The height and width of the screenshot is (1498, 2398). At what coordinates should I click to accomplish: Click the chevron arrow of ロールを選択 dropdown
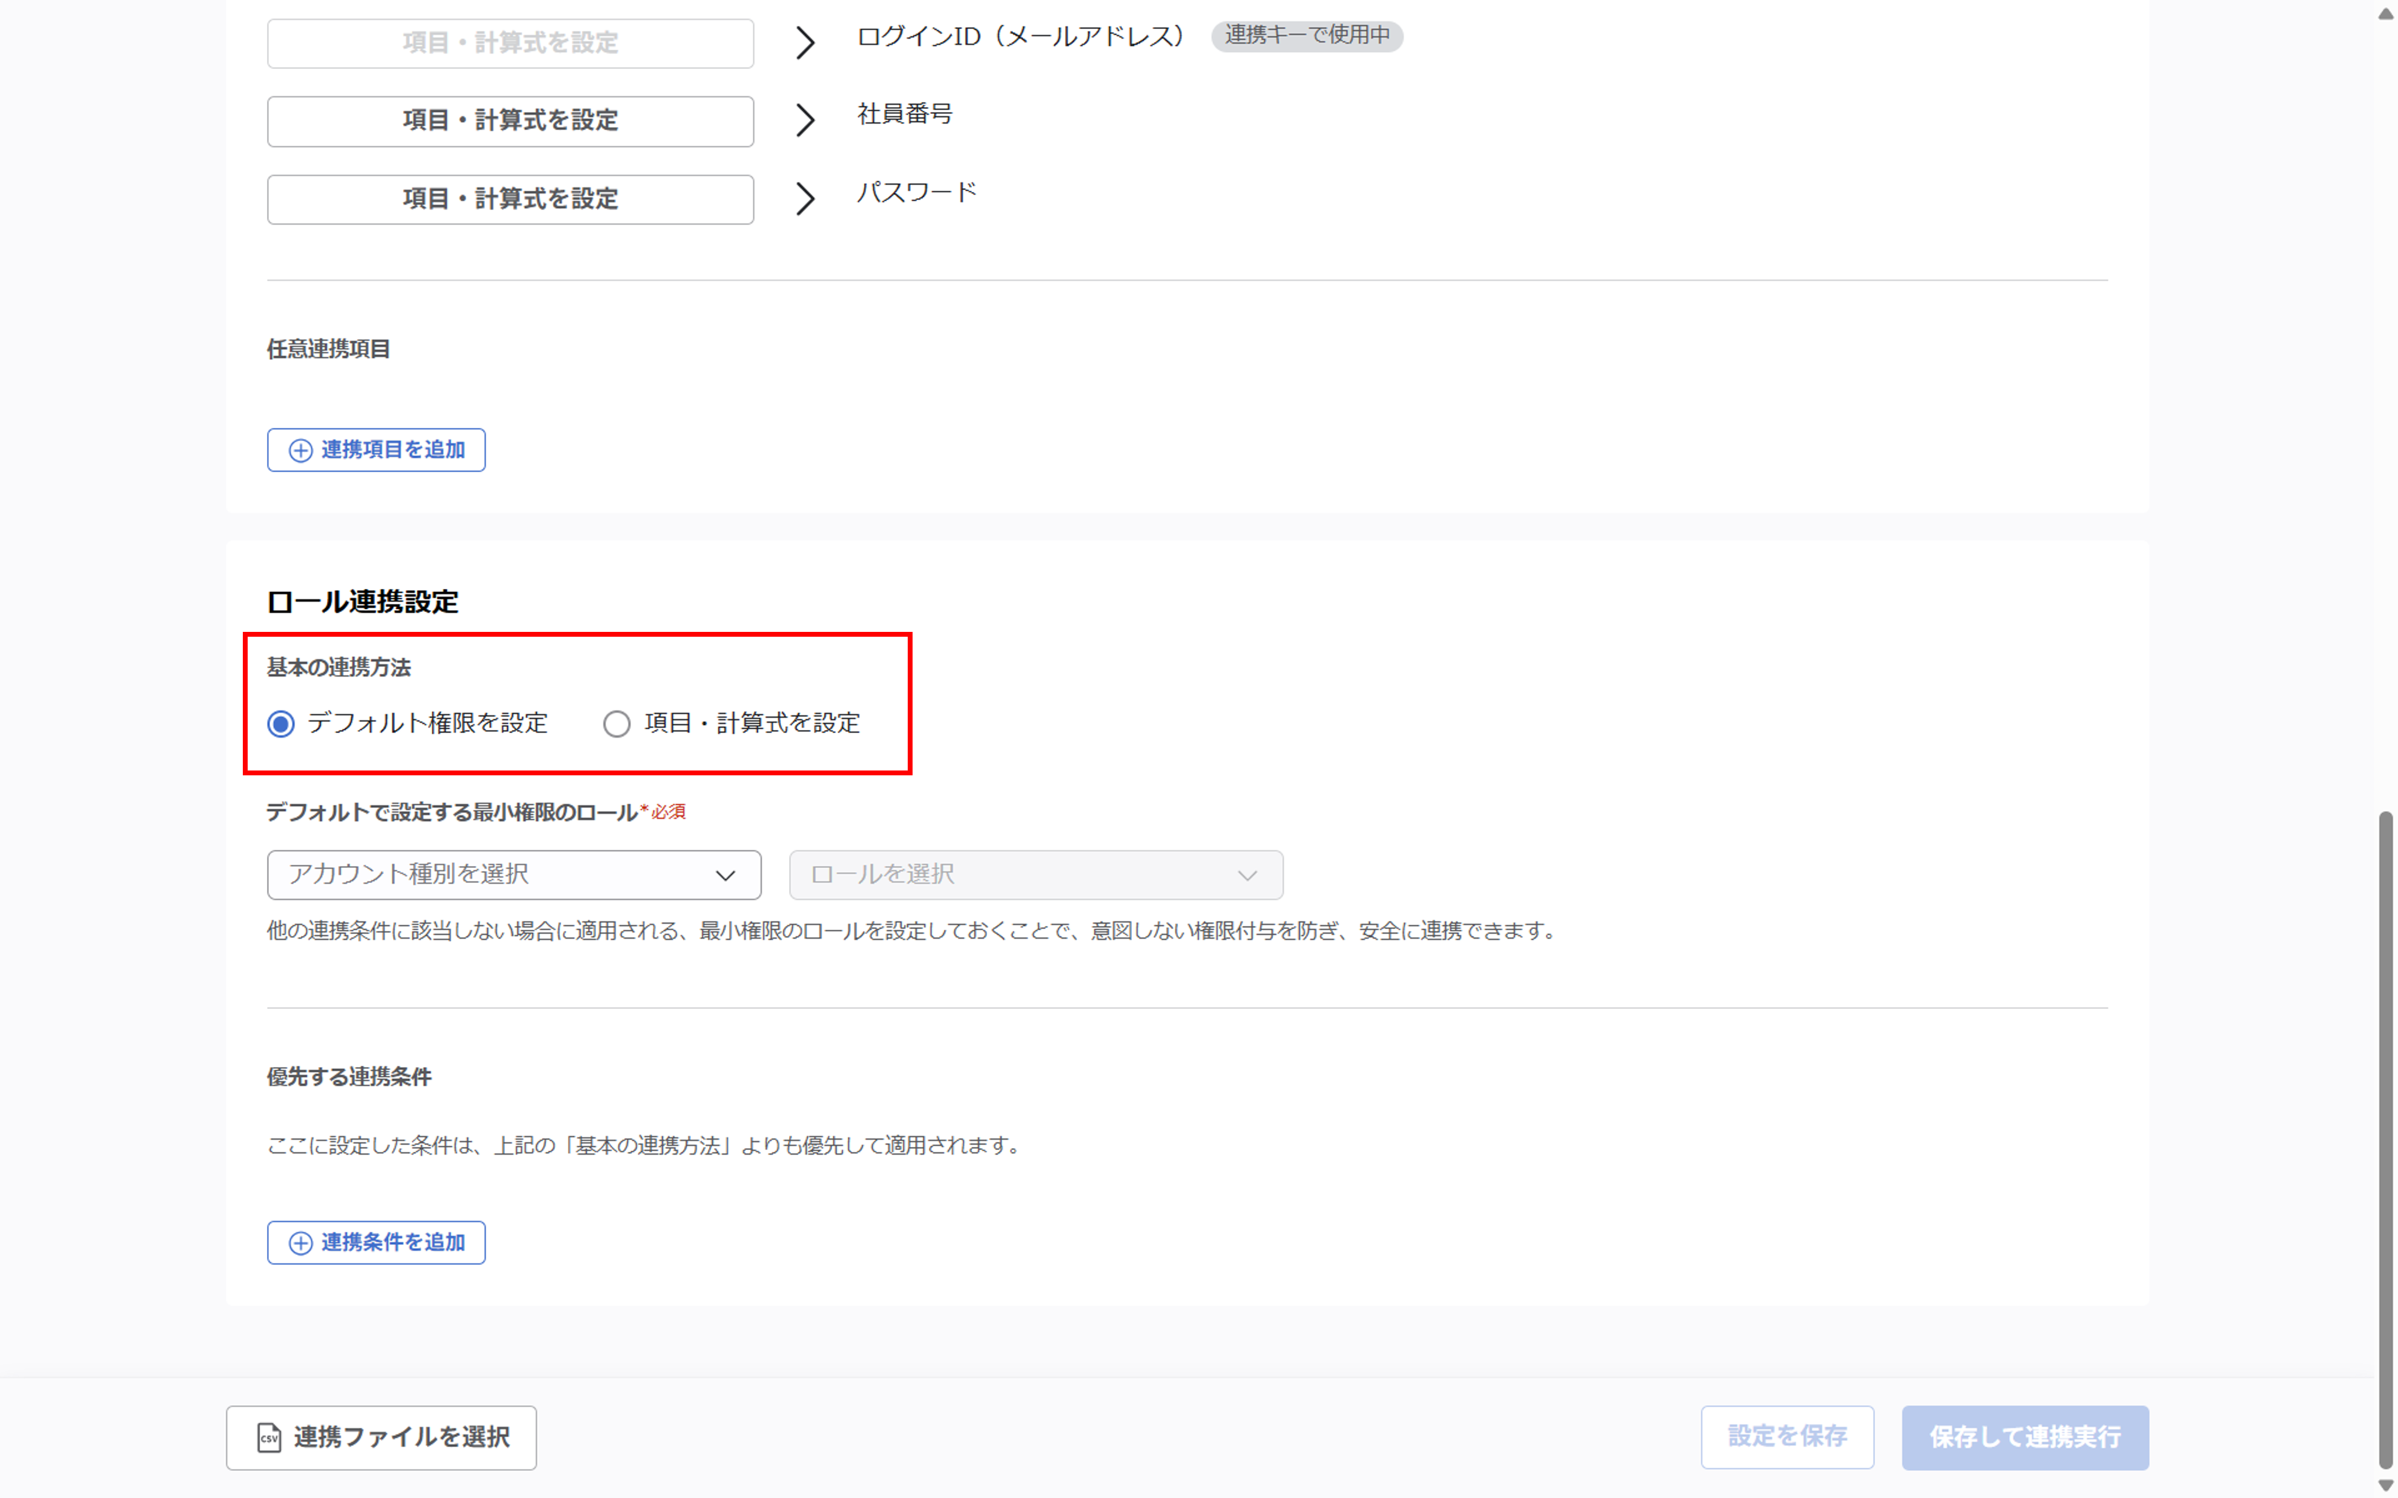1247,876
